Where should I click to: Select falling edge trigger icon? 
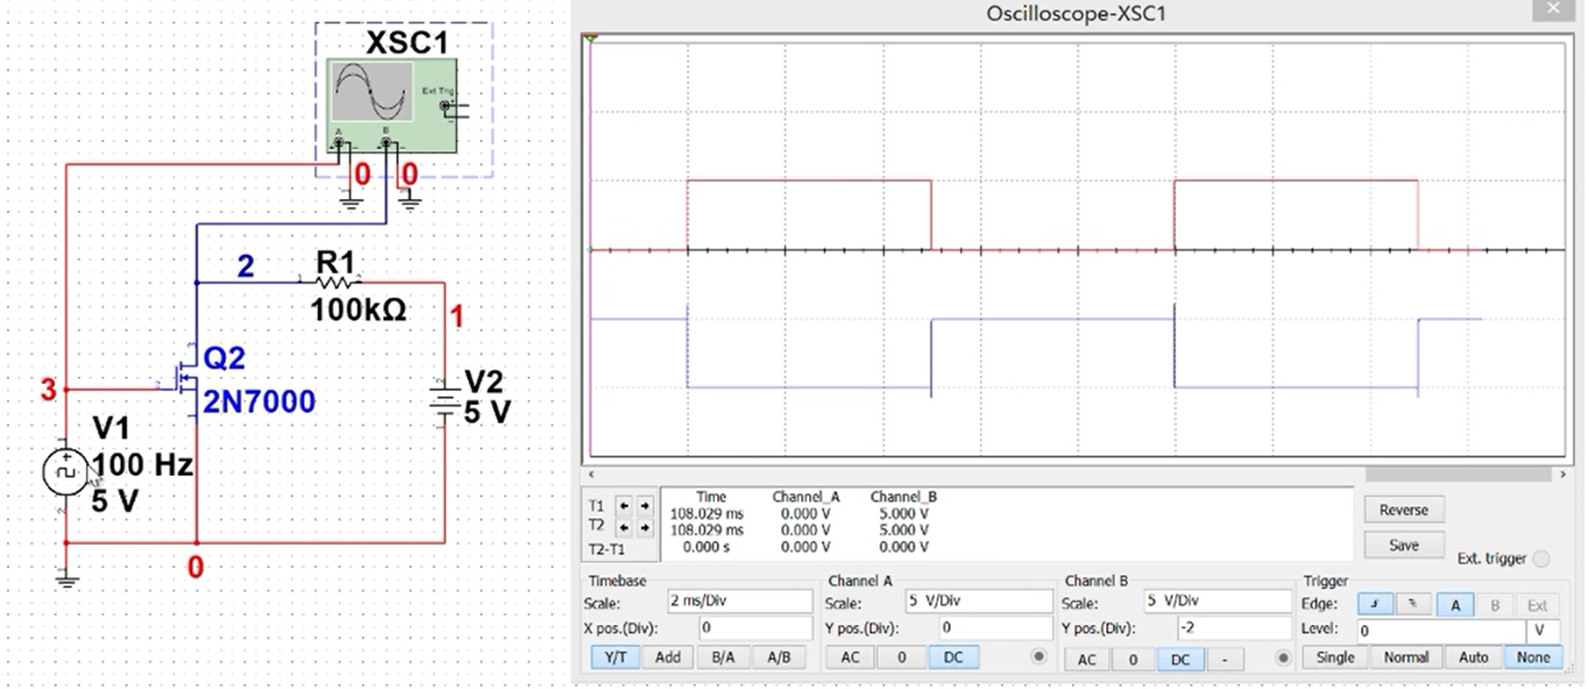click(1412, 605)
